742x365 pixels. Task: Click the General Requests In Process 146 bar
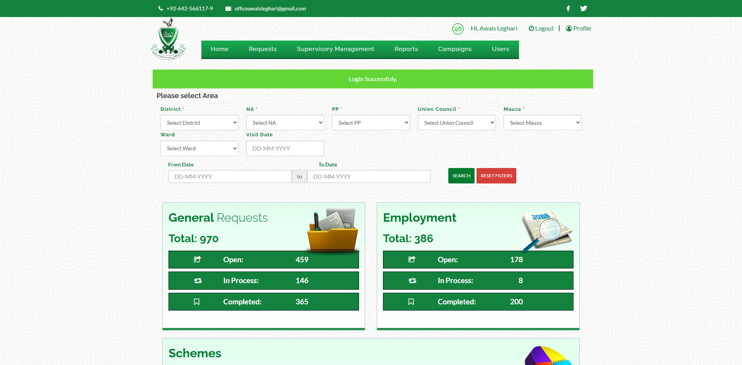pyautogui.click(x=264, y=281)
